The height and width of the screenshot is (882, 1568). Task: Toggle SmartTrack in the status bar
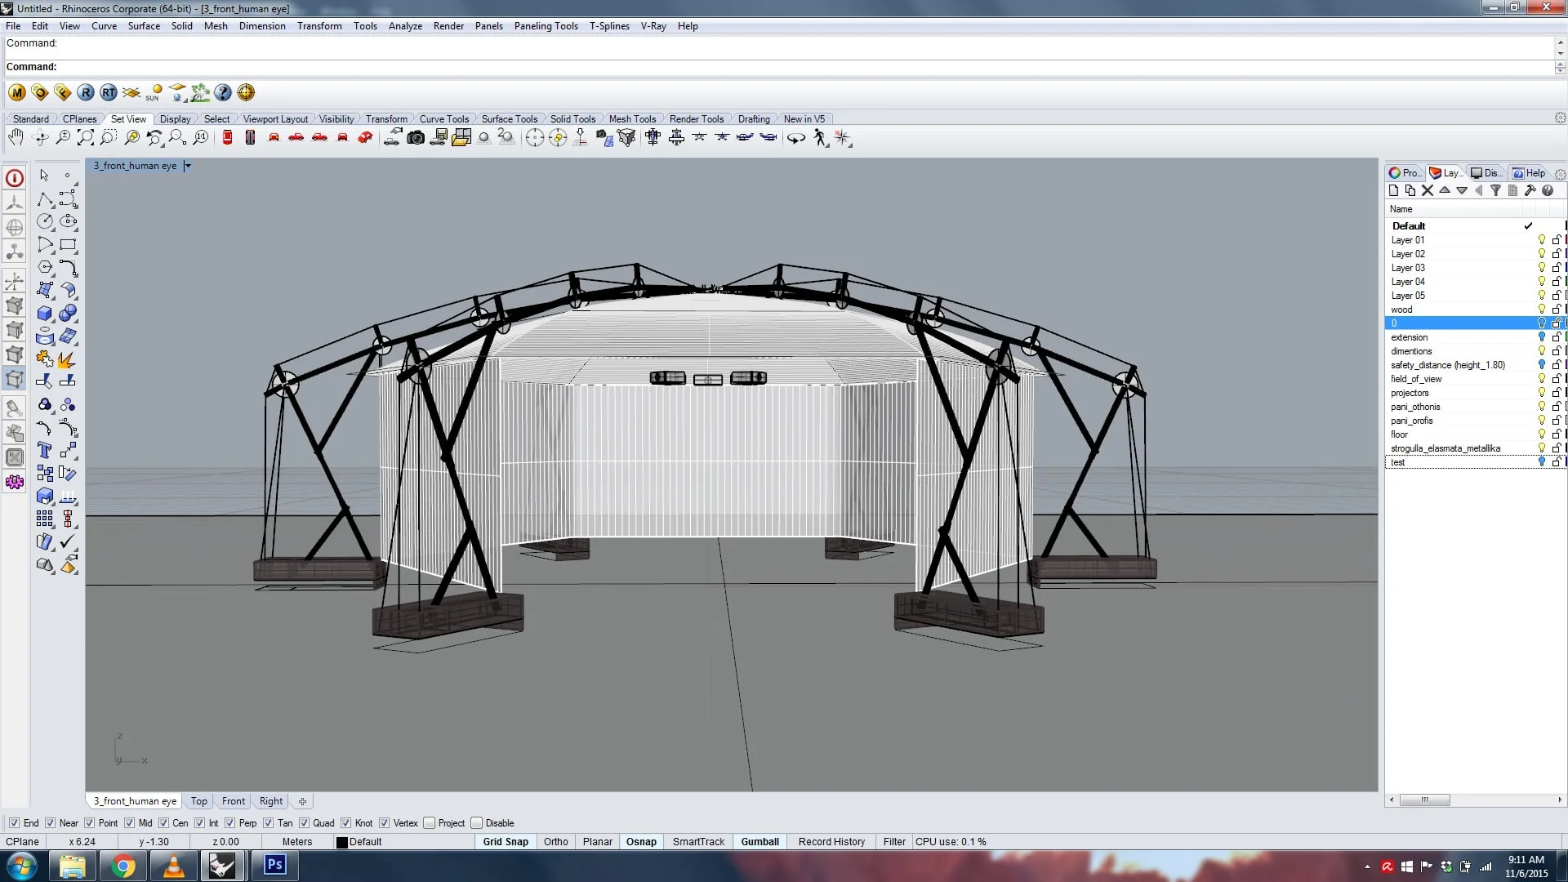pyautogui.click(x=699, y=842)
